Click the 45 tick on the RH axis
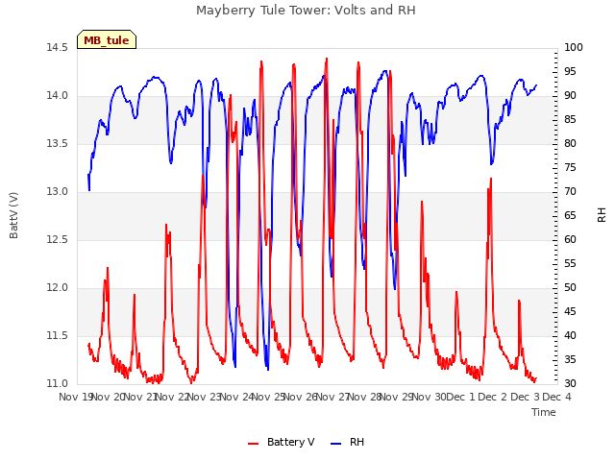615x461 pixels. click(x=570, y=311)
